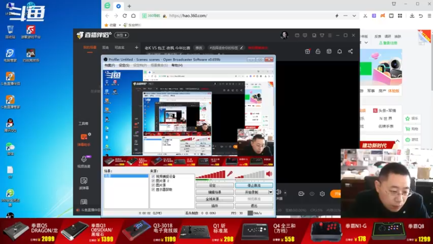Image resolution: width=433 pixels, height=244 pixels.
Task: Click the orange 开 start button in 直播伴侣
Action: (x=336, y=194)
